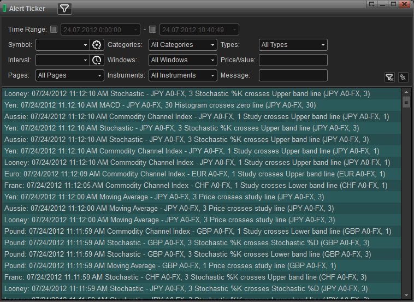Click the interval clock icon
414x302 pixels.
pyautogui.click(x=97, y=60)
